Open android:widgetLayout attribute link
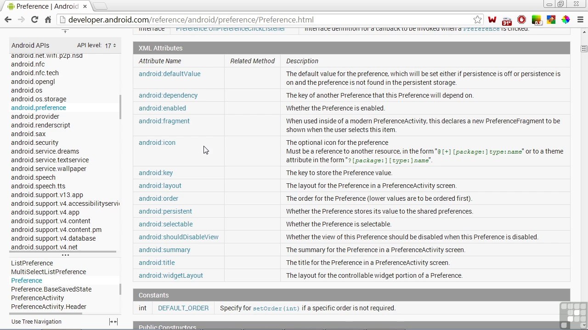 tap(171, 275)
